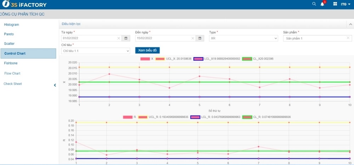Screen dimensions: 354x165
Task: Open the notifications bell icon
Action: 322,4
